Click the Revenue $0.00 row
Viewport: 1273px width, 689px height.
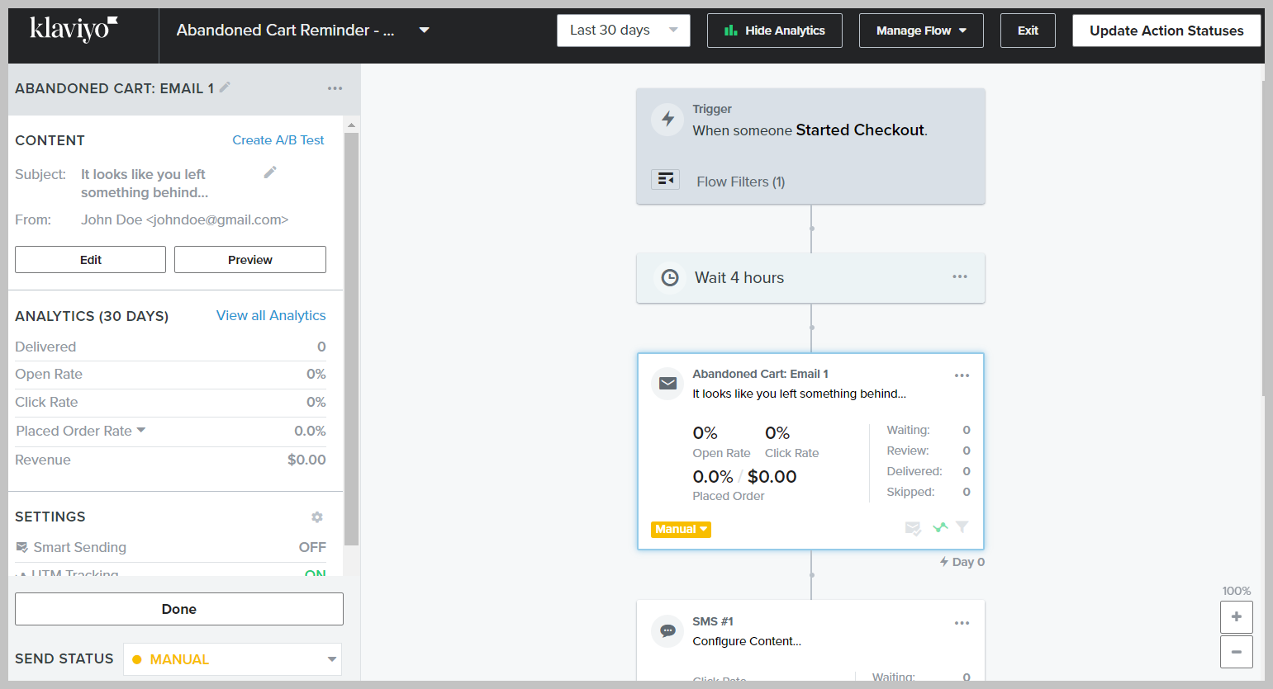170,460
